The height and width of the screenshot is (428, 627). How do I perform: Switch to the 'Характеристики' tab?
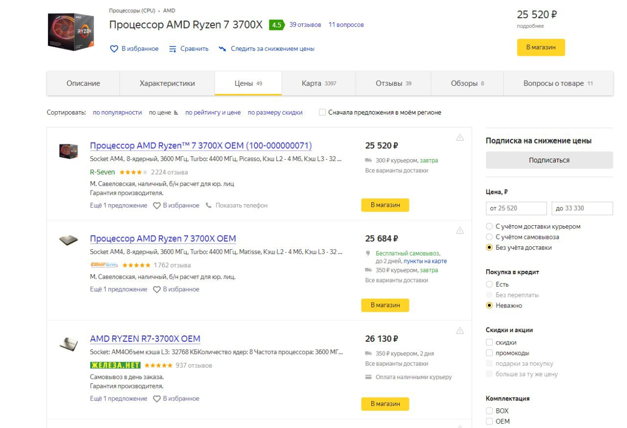coord(167,83)
